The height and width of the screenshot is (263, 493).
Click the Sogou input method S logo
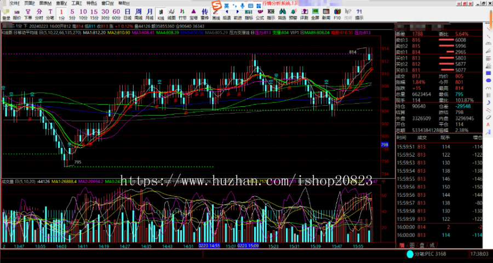216,5
